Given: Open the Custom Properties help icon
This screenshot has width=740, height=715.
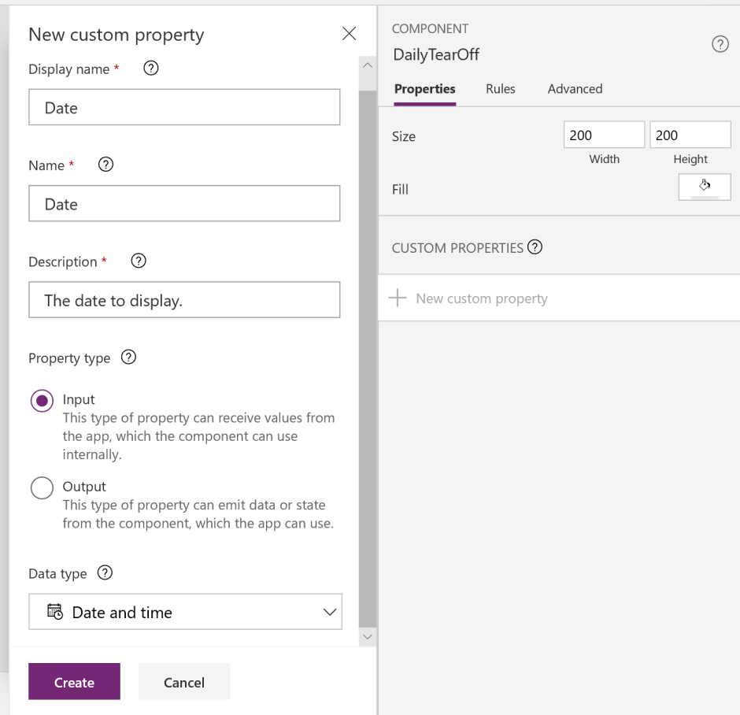Looking at the screenshot, I should click(535, 247).
